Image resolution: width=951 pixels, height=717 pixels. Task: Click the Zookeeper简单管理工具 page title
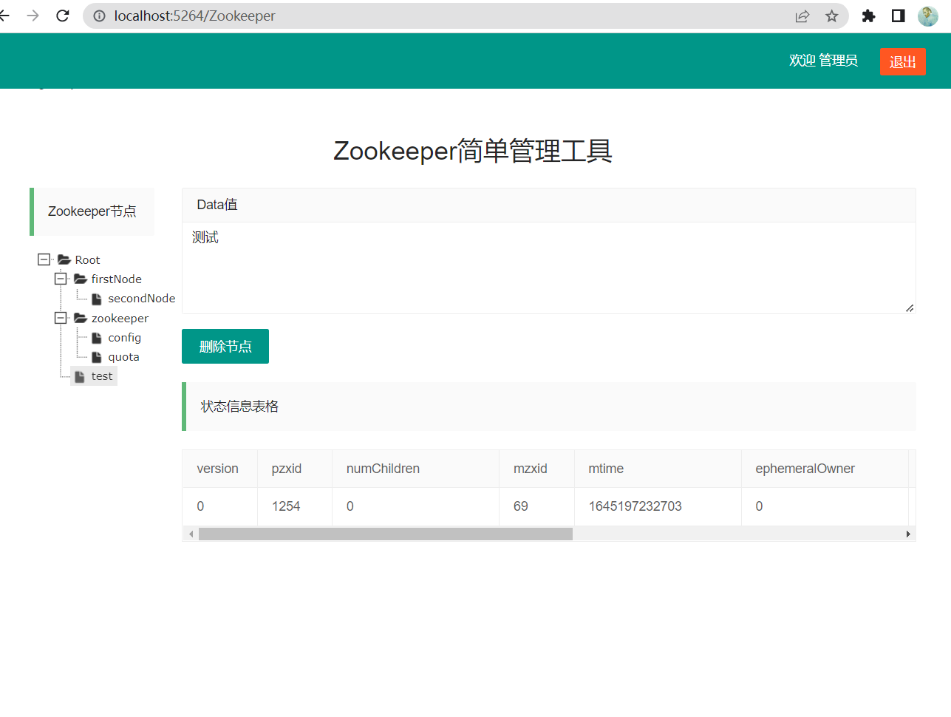tap(473, 151)
